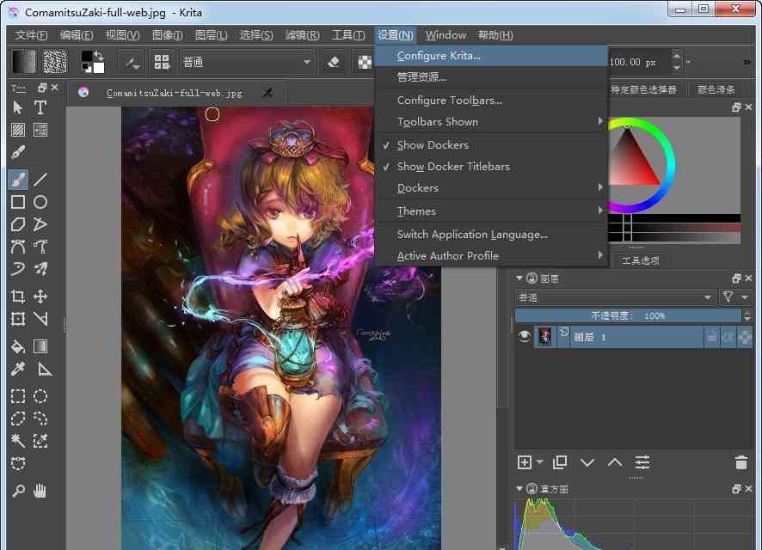Expand Active Author Profile submenu
The image size is (762, 550).
click(x=492, y=256)
